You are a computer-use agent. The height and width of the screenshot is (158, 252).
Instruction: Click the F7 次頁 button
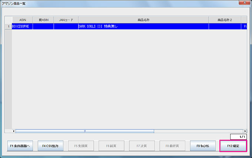[142, 146]
